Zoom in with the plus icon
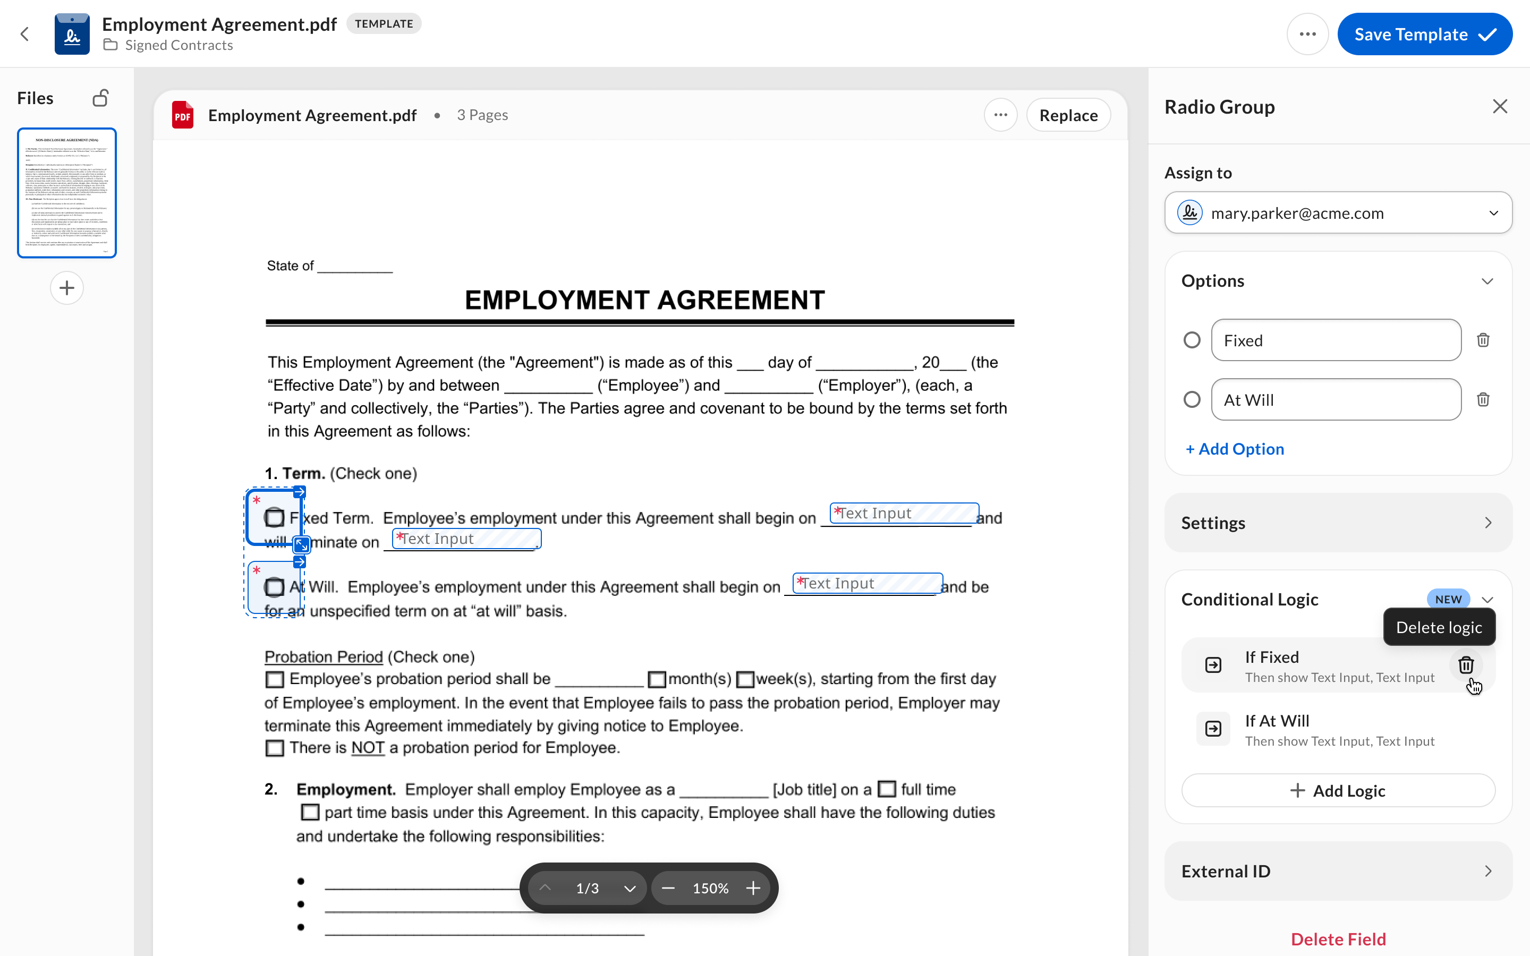The image size is (1530, 956). 753,889
